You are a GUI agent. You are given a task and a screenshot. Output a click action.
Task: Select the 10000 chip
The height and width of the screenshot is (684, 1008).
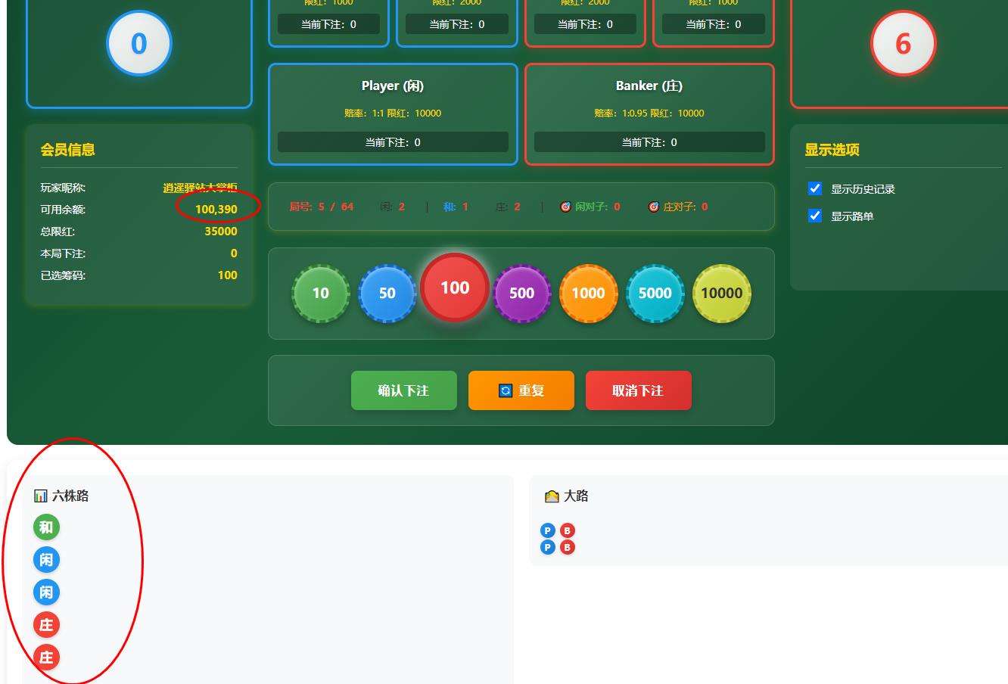(721, 292)
